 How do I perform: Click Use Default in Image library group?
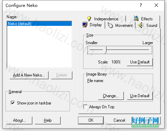point(140,96)
